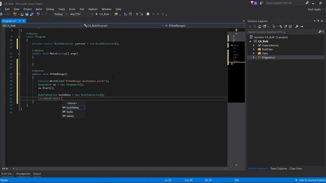
Task: Click the code minimap scrollbar preview
Action: pyautogui.click(x=236, y=68)
